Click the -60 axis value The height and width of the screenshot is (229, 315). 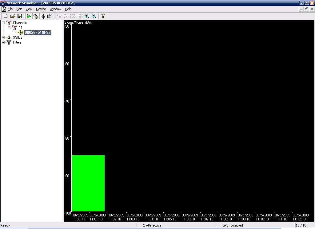pyautogui.click(x=67, y=64)
